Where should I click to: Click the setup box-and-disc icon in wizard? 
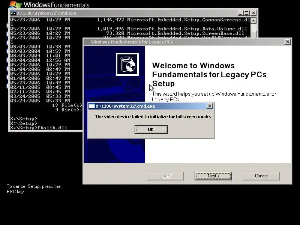point(127,64)
